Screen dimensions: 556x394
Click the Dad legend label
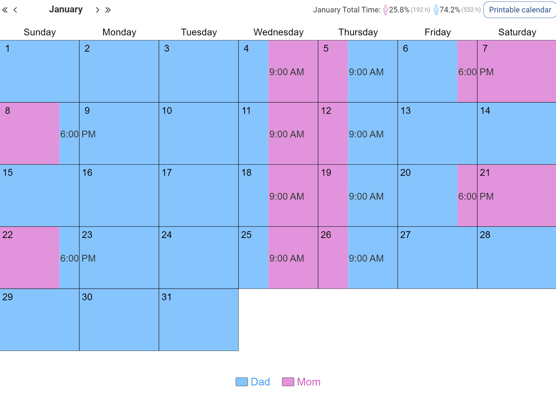260,382
